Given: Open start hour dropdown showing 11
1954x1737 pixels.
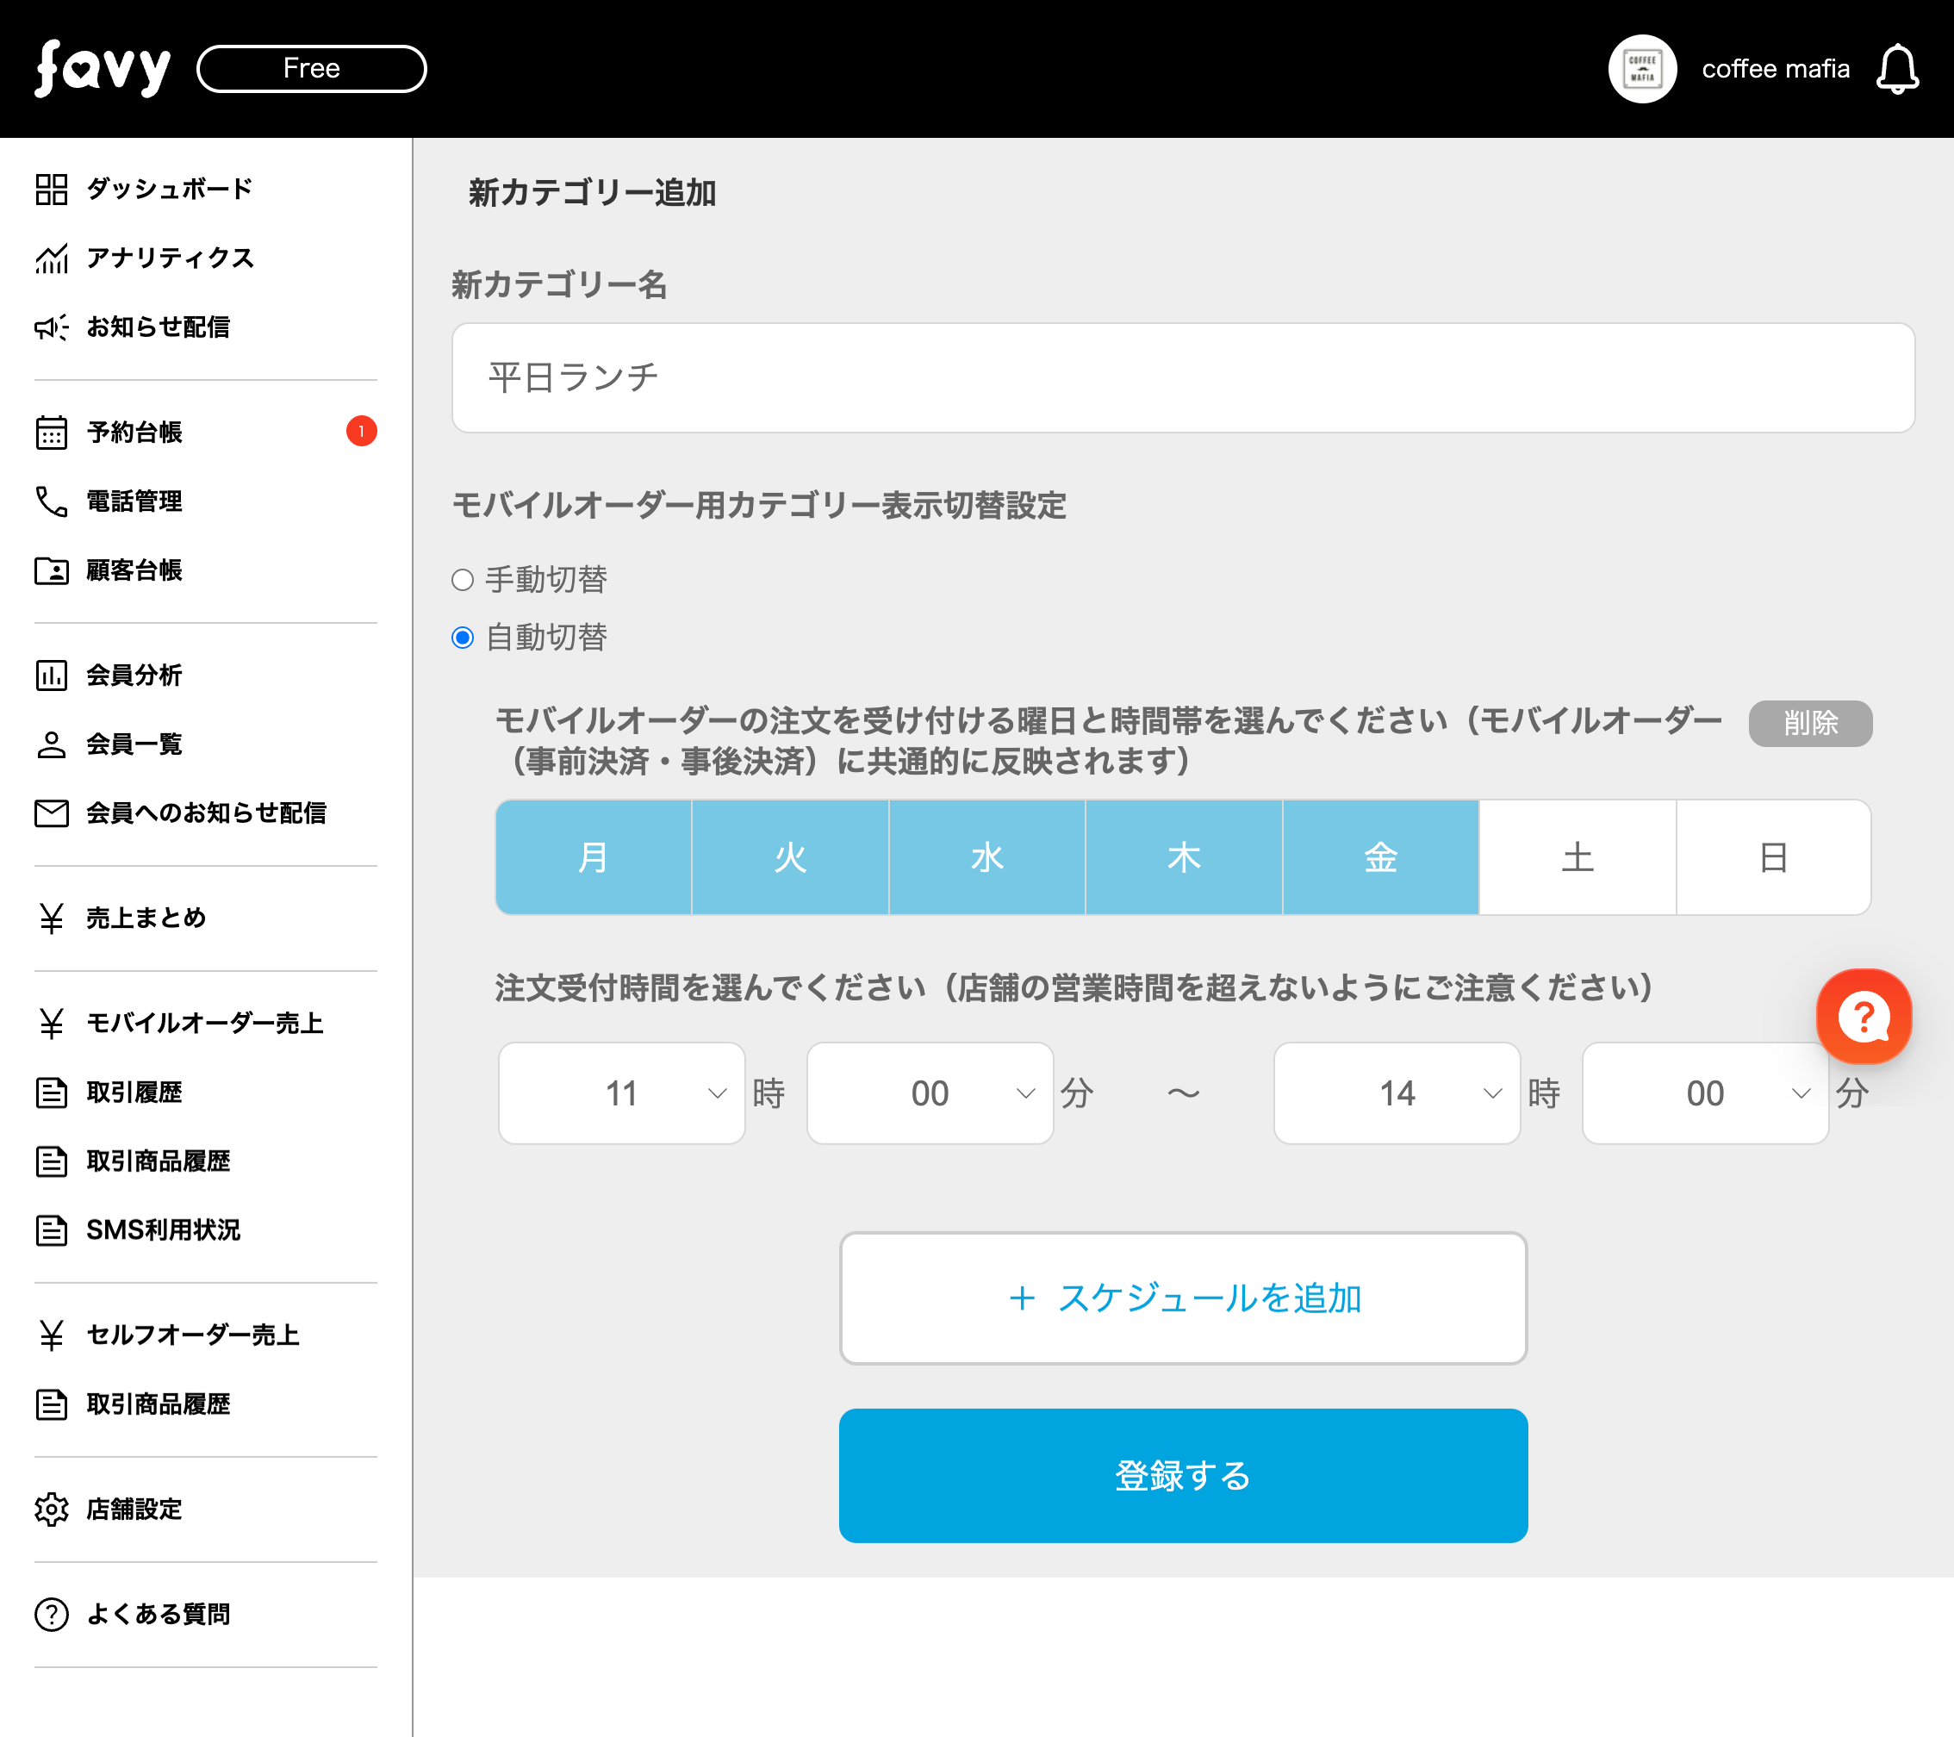Looking at the screenshot, I should (621, 1093).
